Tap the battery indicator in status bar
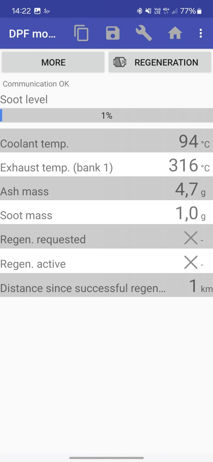Screen dimensions: 213x462 [199, 11]
